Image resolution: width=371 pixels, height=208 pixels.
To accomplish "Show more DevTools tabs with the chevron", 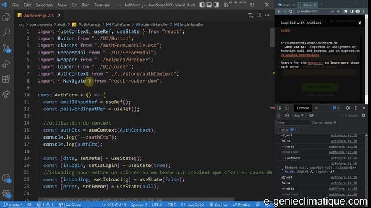I will click(x=316, y=108).
